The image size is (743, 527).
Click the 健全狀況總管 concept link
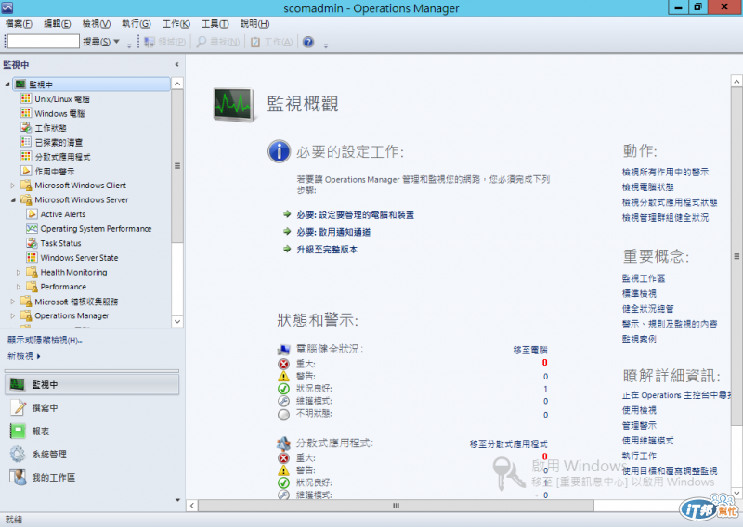(647, 309)
